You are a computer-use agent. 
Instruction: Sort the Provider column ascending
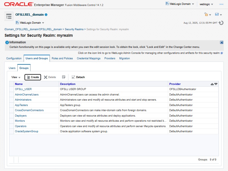[212, 84]
